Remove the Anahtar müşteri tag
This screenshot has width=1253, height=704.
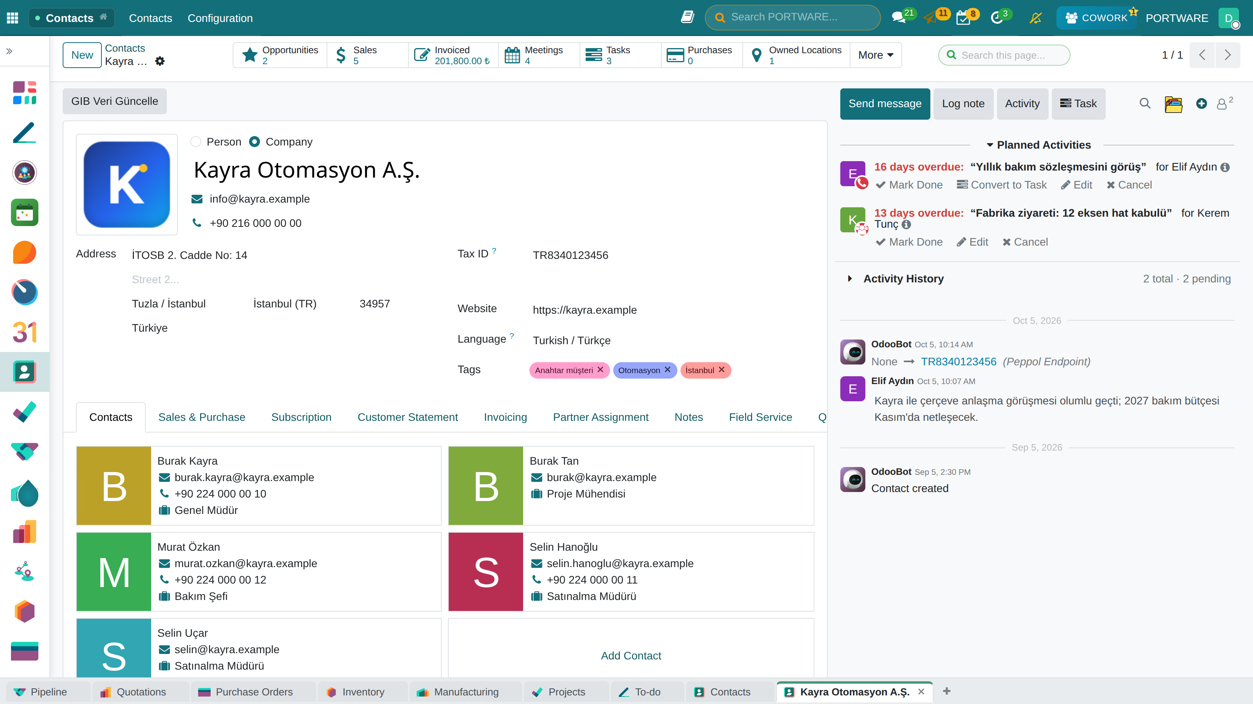(x=600, y=370)
